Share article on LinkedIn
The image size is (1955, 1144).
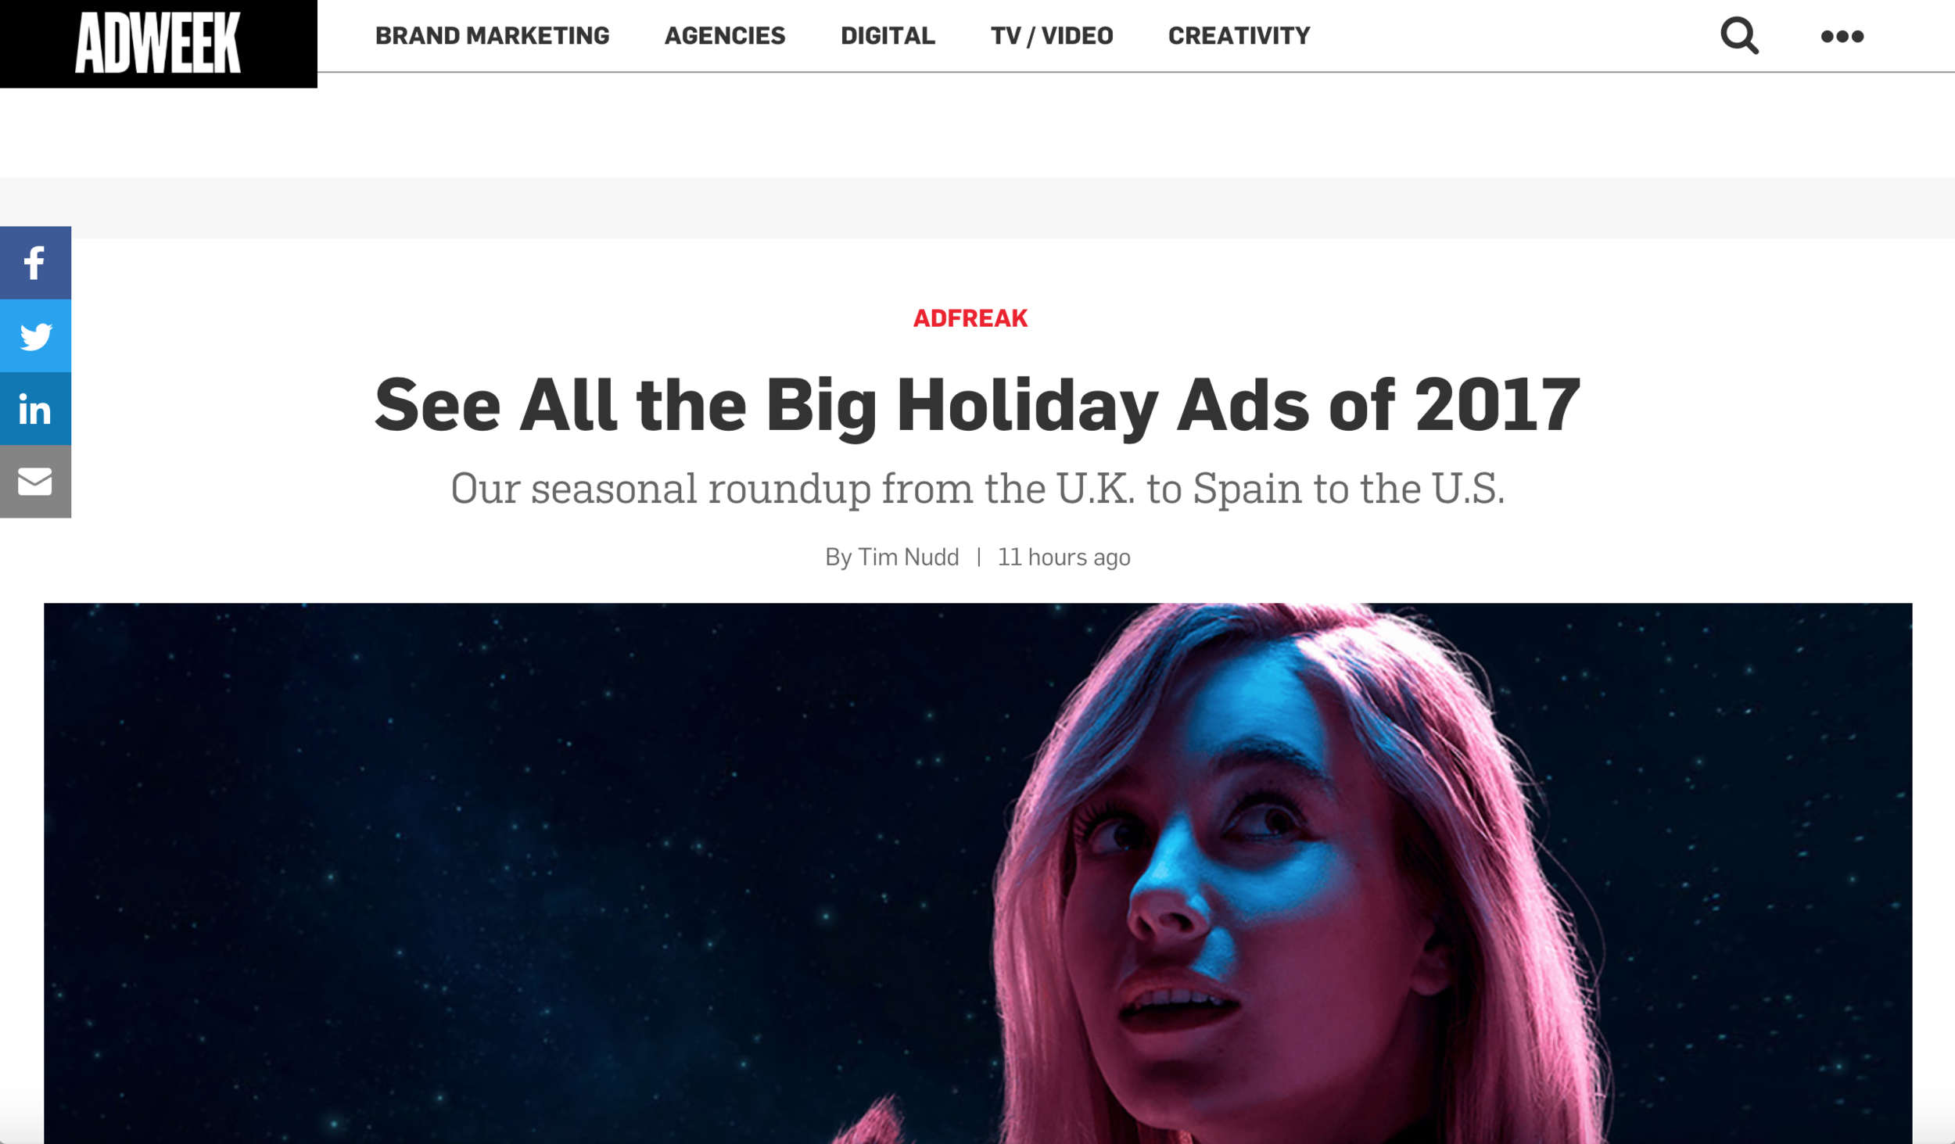(x=35, y=409)
